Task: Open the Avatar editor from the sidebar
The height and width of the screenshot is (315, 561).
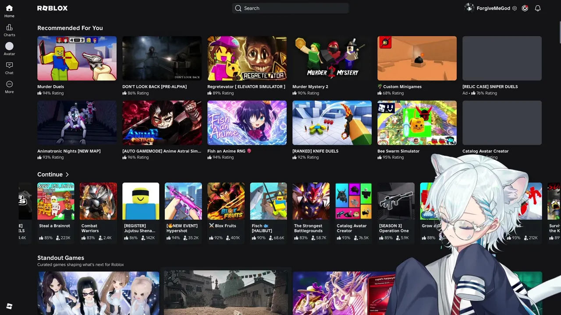Action: 9,49
